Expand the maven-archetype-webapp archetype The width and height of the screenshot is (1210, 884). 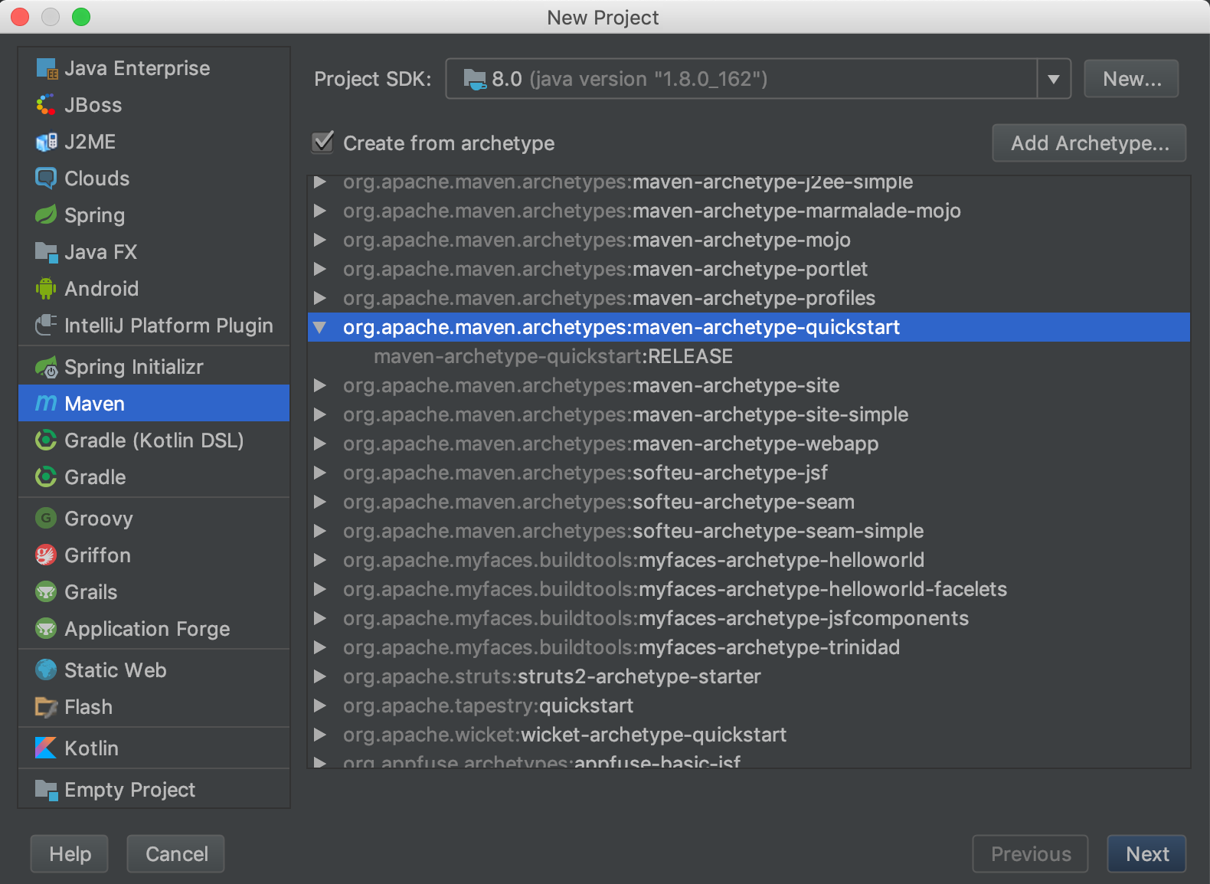(320, 444)
